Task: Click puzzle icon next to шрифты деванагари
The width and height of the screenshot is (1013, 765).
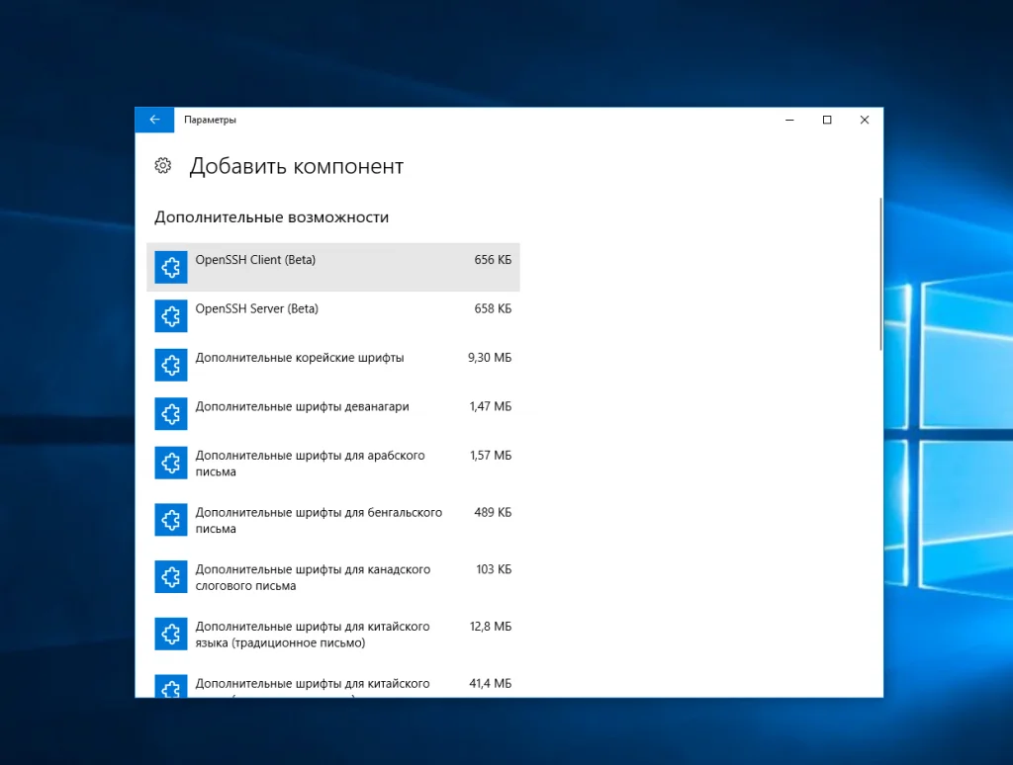Action: click(x=170, y=414)
